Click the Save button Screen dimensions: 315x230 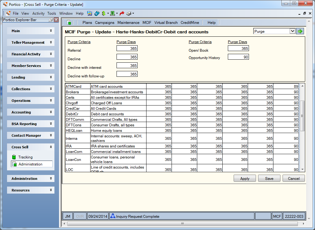(269, 178)
